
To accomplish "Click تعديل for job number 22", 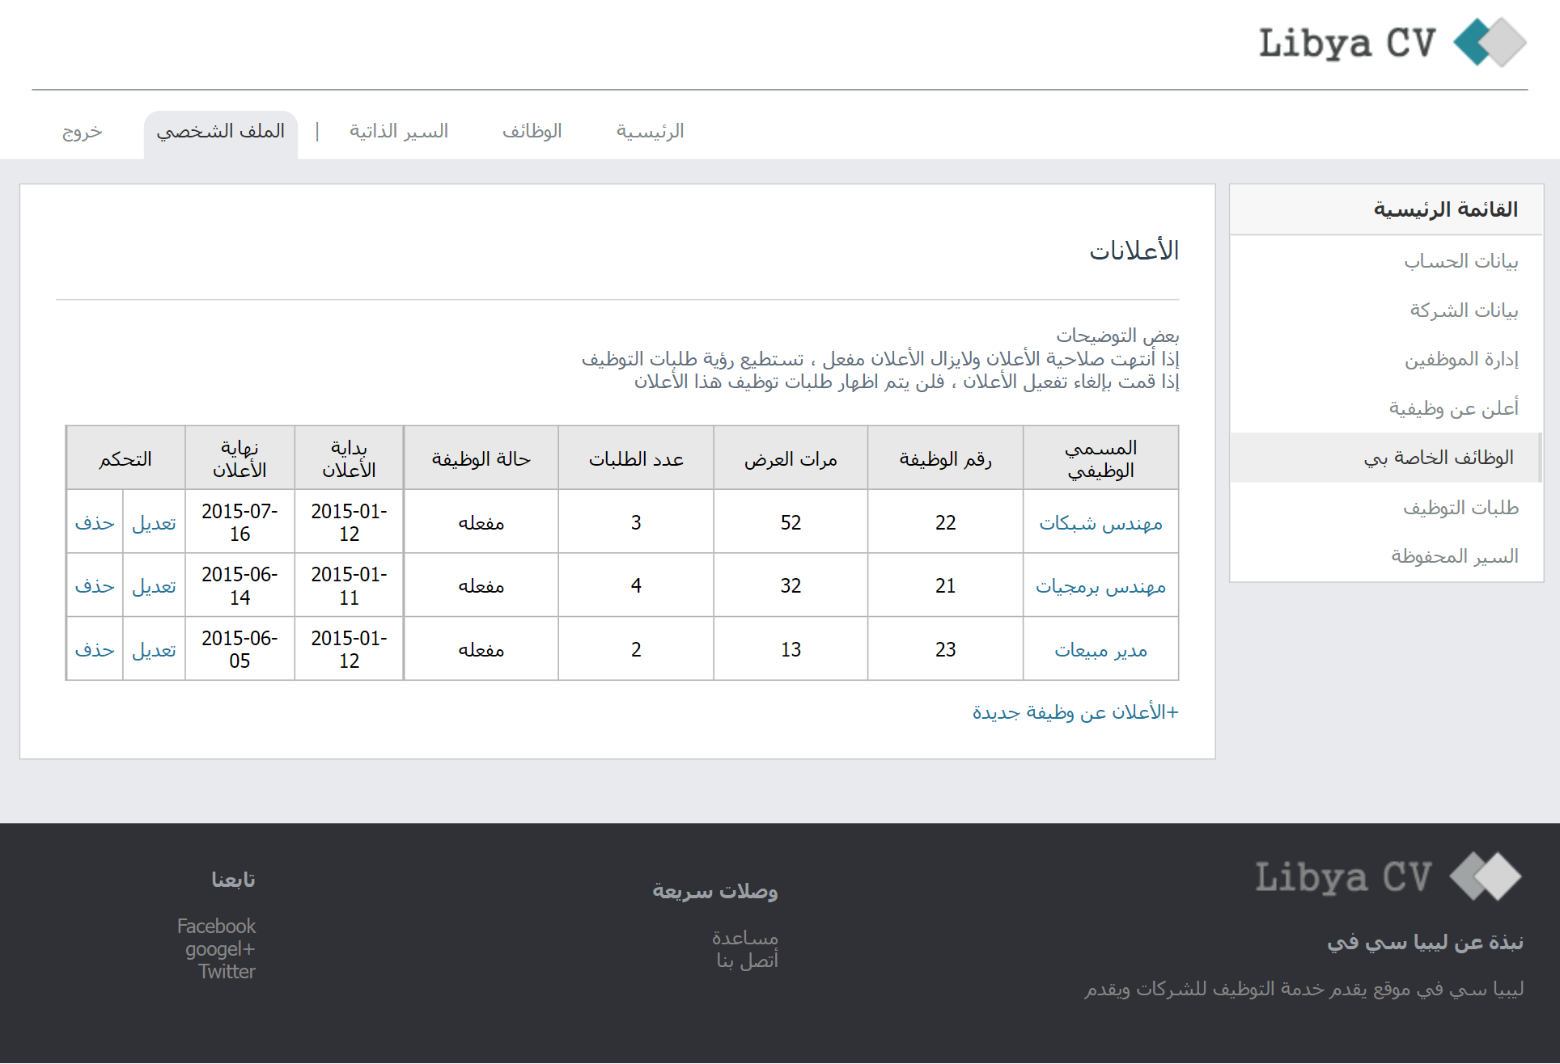I will coord(154,523).
